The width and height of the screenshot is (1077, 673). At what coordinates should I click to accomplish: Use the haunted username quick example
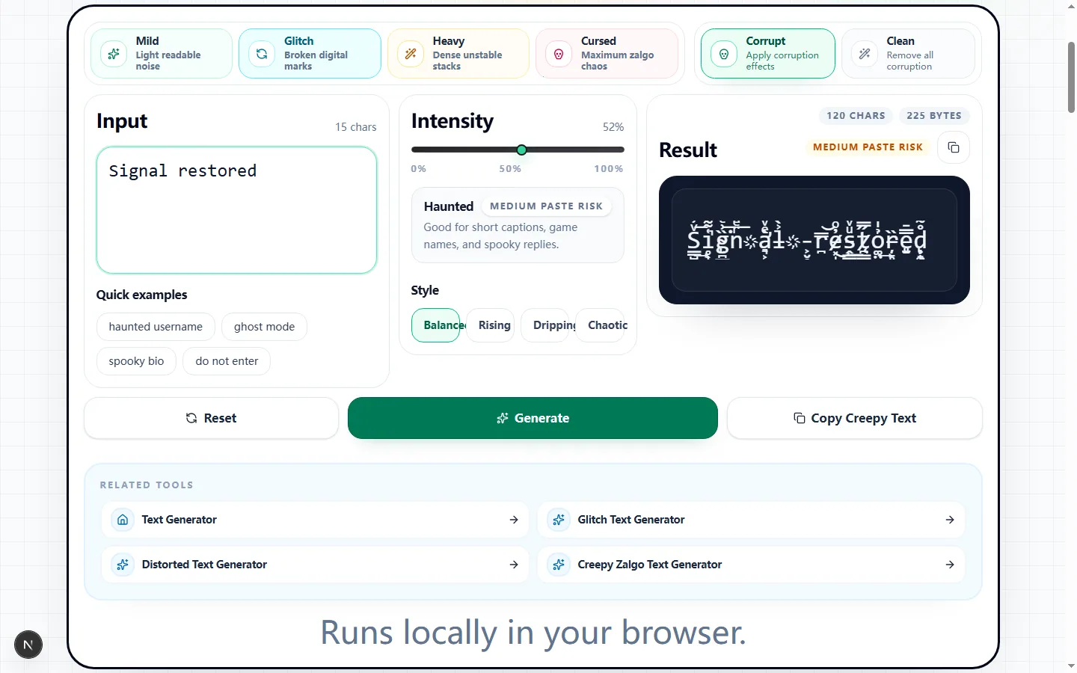[156, 327]
